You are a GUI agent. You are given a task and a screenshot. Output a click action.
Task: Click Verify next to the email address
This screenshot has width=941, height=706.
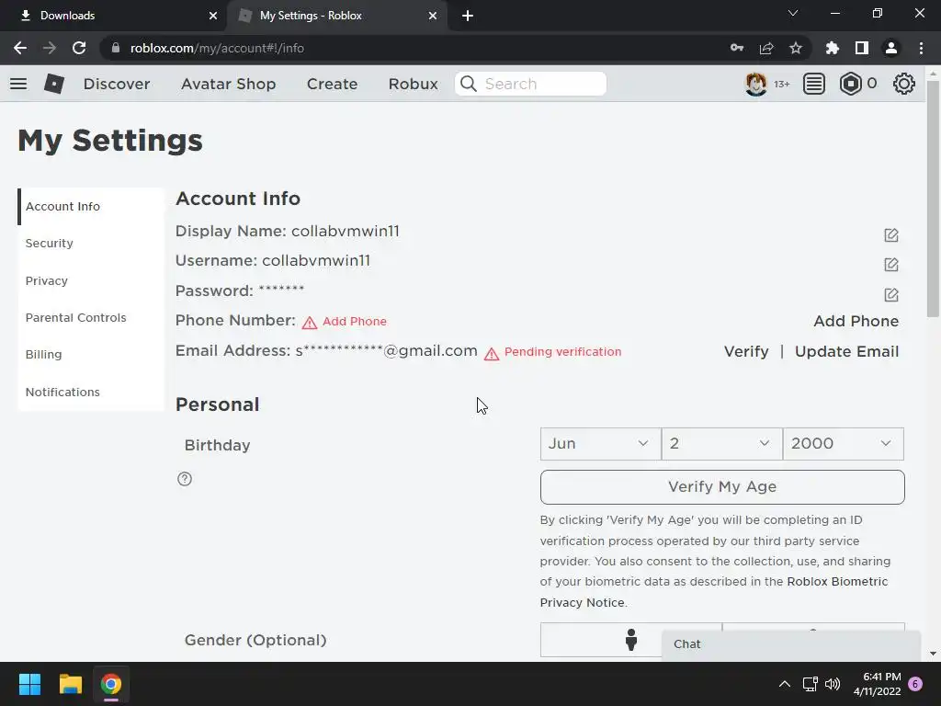[746, 352]
